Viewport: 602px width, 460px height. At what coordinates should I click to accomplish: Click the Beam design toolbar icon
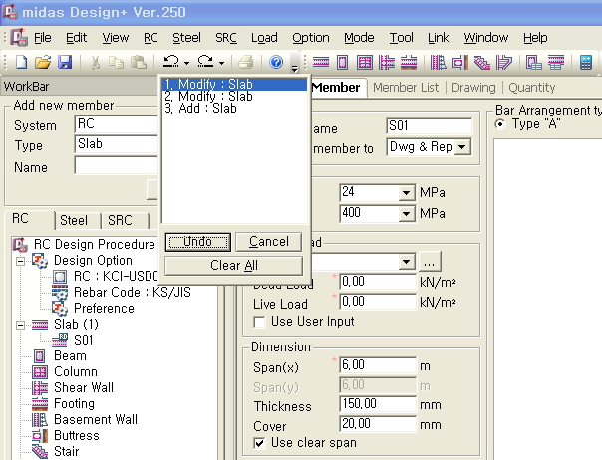[342, 62]
